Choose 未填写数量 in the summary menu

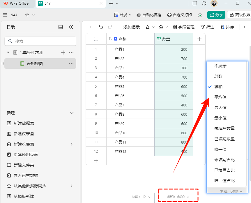coord(225,128)
